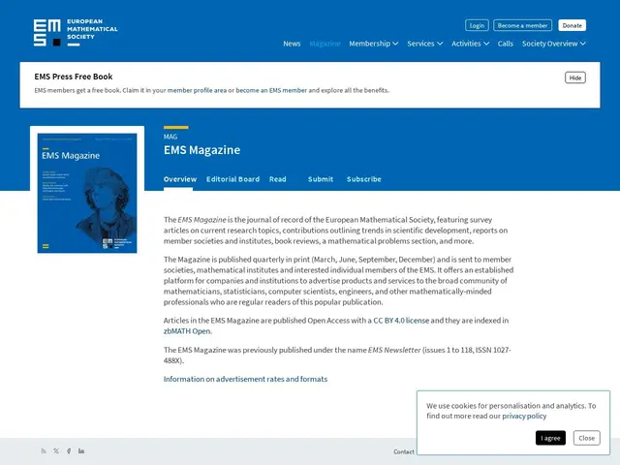Expand the Activities dropdown menu
Image resolution: width=620 pixels, height=465 pixels.
pyautogui.click(x=470, y=44)
